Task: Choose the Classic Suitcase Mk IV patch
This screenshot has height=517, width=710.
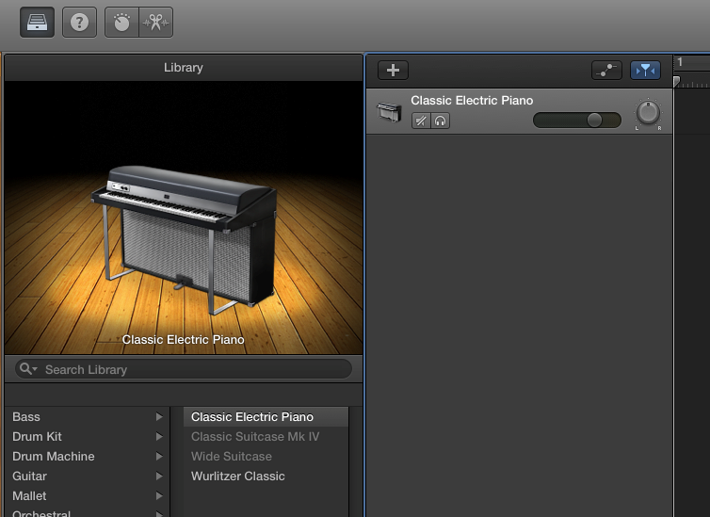Action: pos(266,436)
